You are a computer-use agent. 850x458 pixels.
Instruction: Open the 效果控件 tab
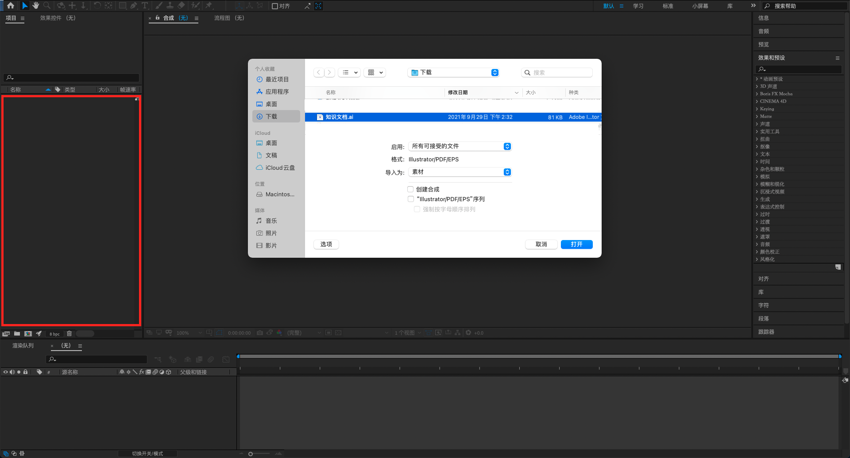pyautogui.click(x=58, y=18)
